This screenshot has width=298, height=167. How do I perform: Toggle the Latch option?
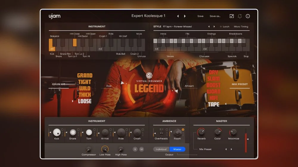click(224, 26)
